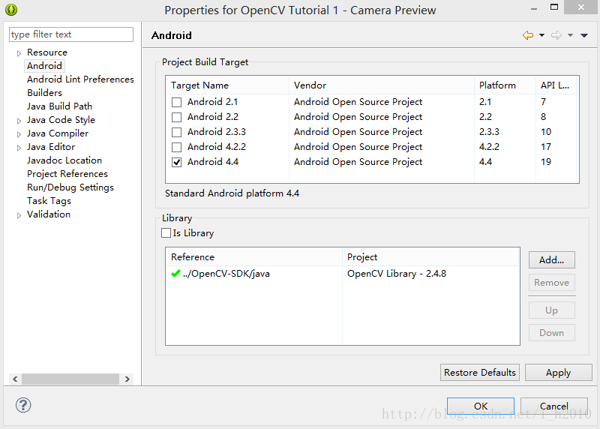The width and height of the screenshot is (600, 429).
Task: Maximize the Properties dialog window
Action: click(554, 7)
